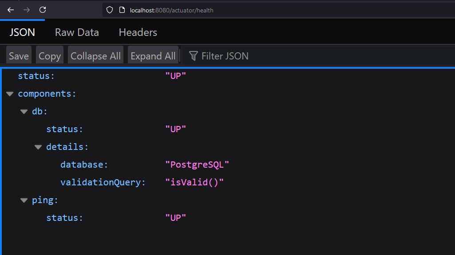Click the Copy button
The width and height of the screenshot is (455, 255).
(x=50, y=55)
